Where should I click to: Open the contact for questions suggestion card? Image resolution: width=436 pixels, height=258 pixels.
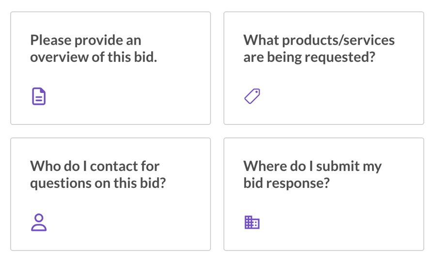(110, 194)
